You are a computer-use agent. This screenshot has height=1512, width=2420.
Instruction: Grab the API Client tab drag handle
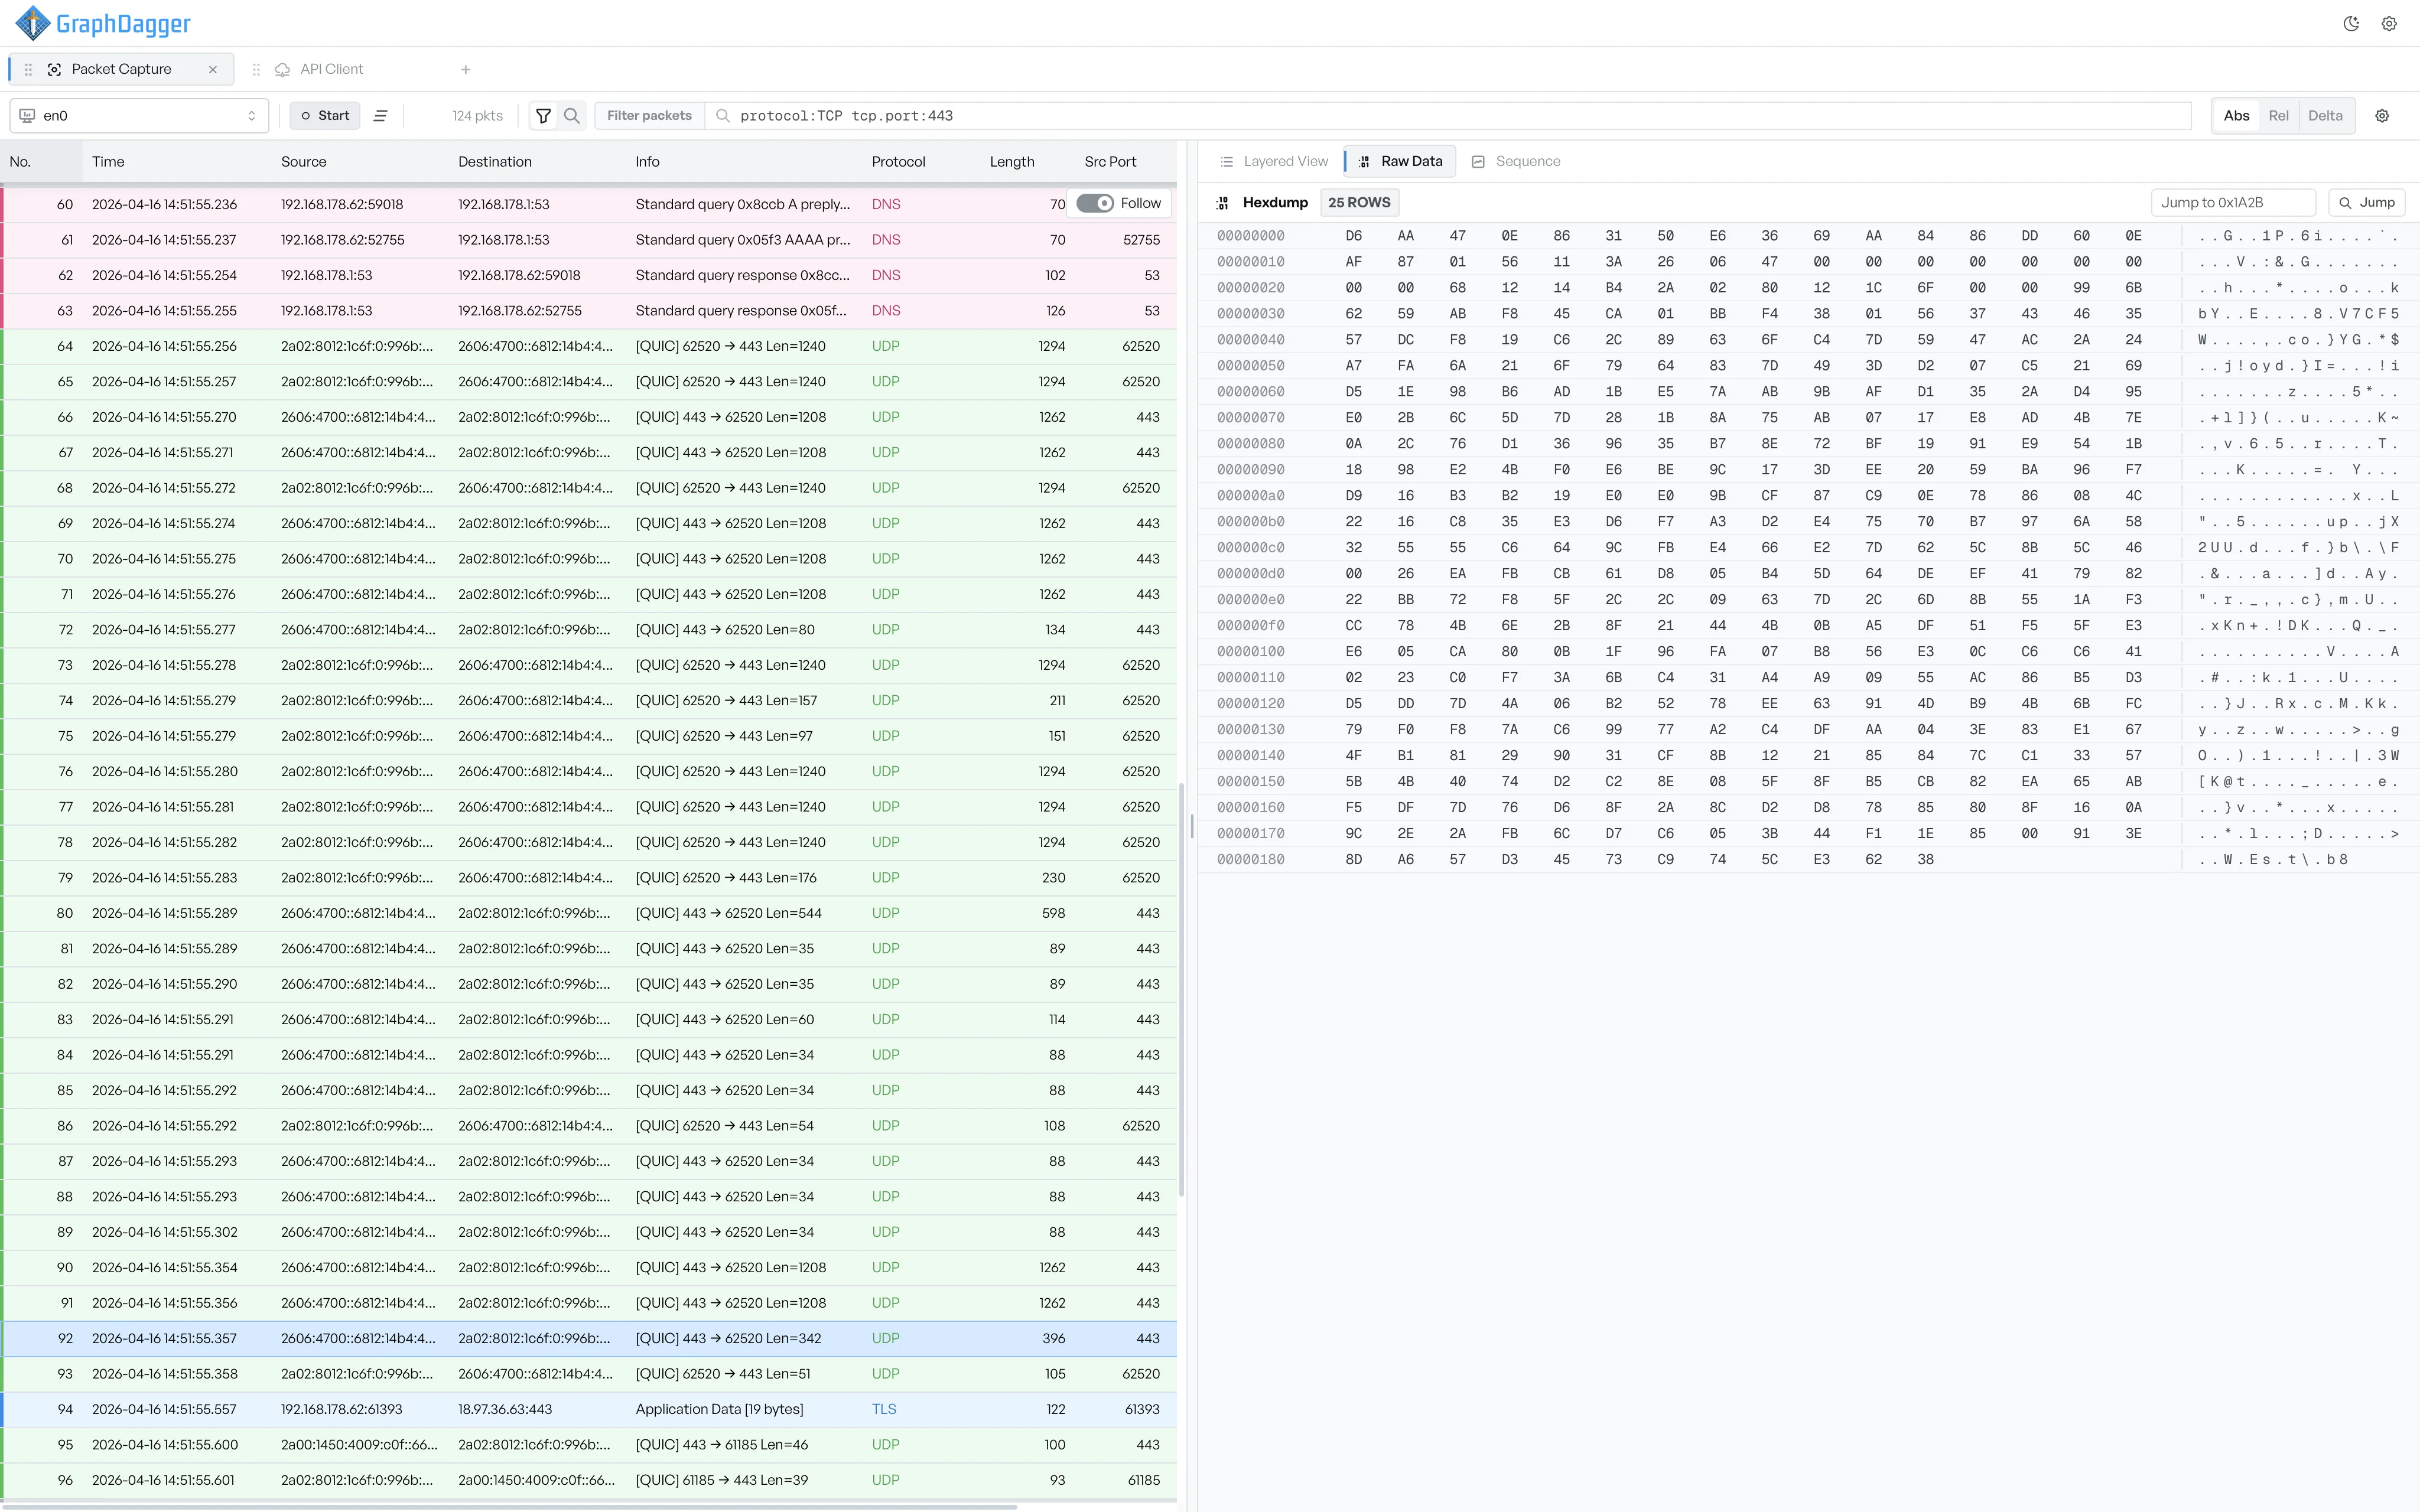pos(256,69)
